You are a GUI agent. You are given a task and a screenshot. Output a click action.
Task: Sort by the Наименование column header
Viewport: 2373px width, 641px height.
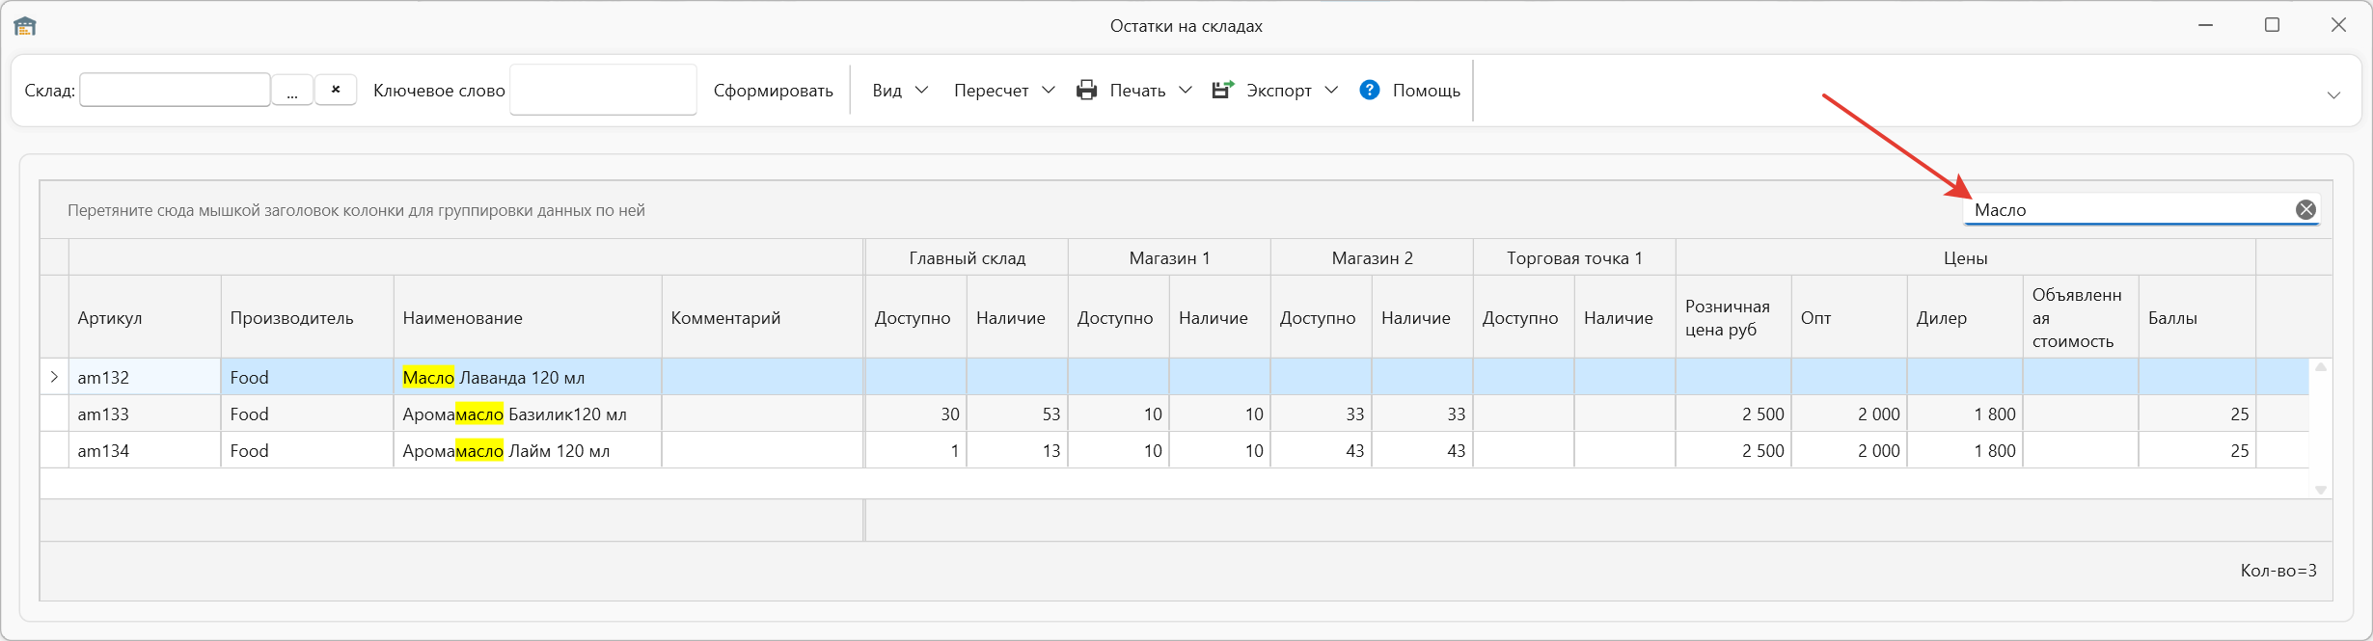[x=528, y=317]
